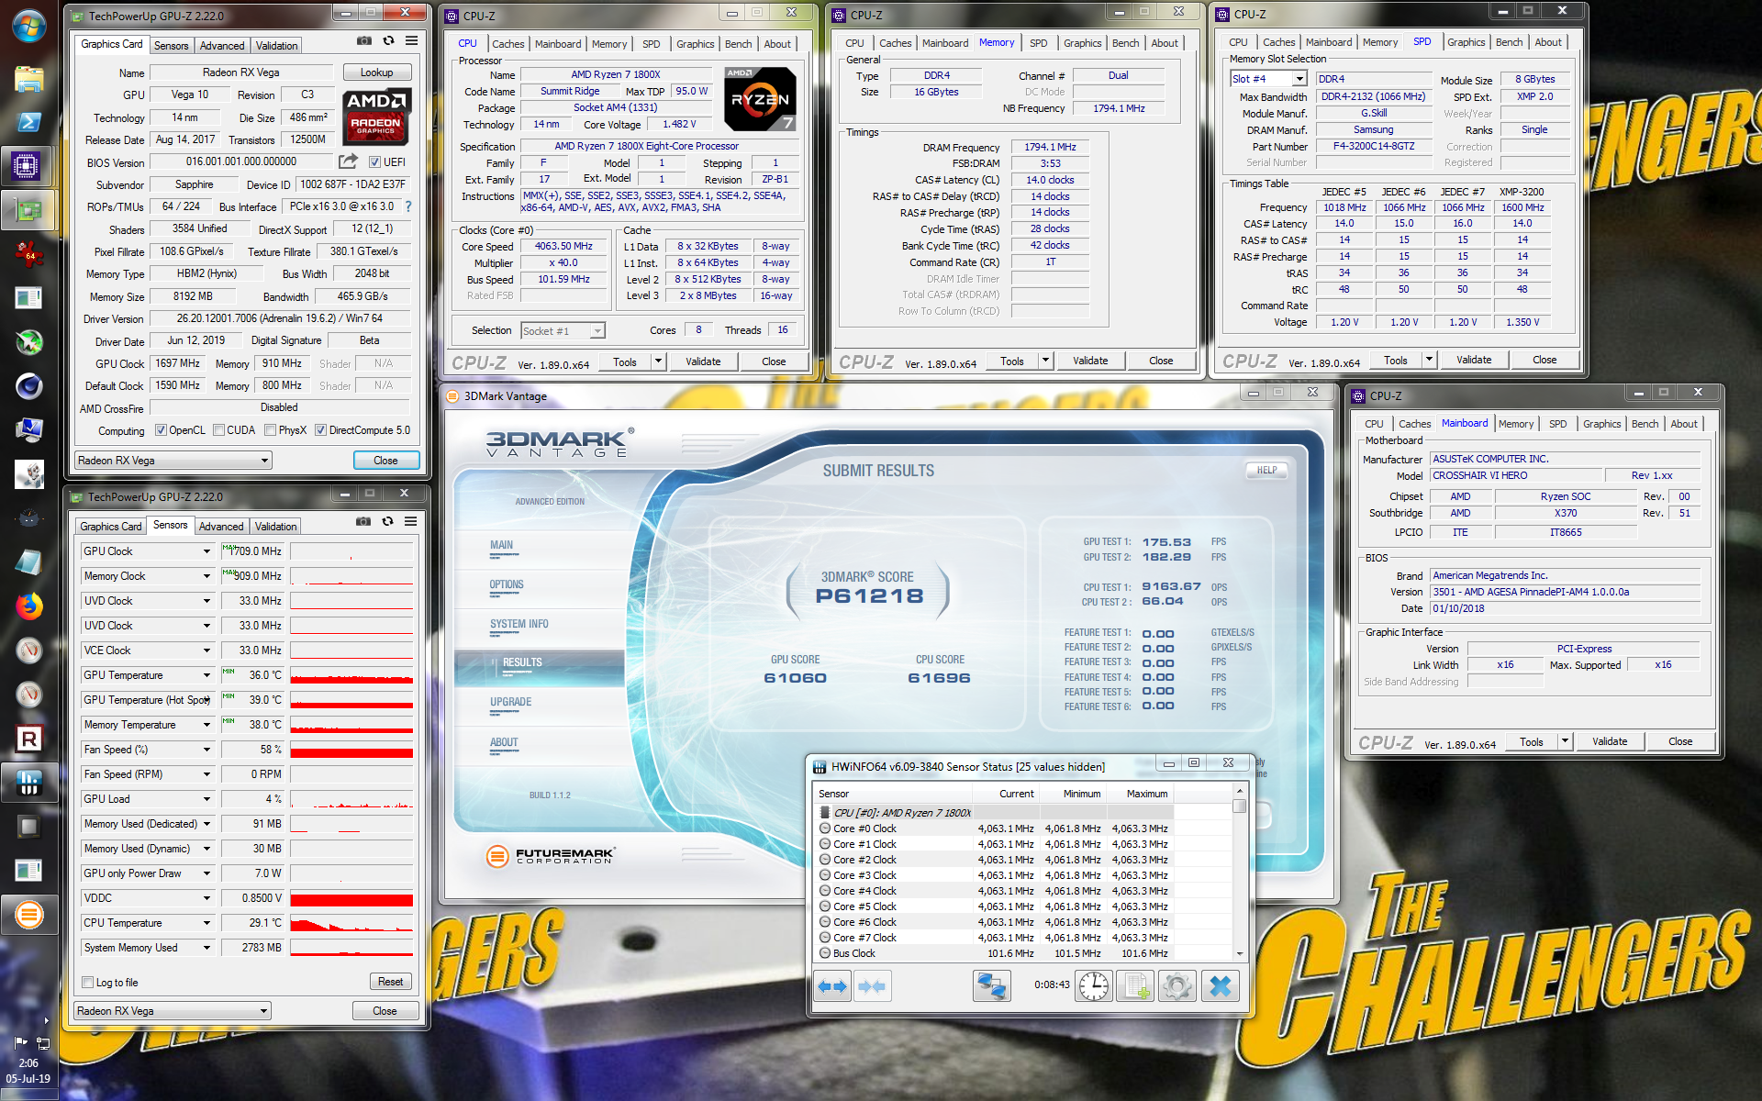Open the GPU Temperature sensor dropdown

[x=206, y=675]
